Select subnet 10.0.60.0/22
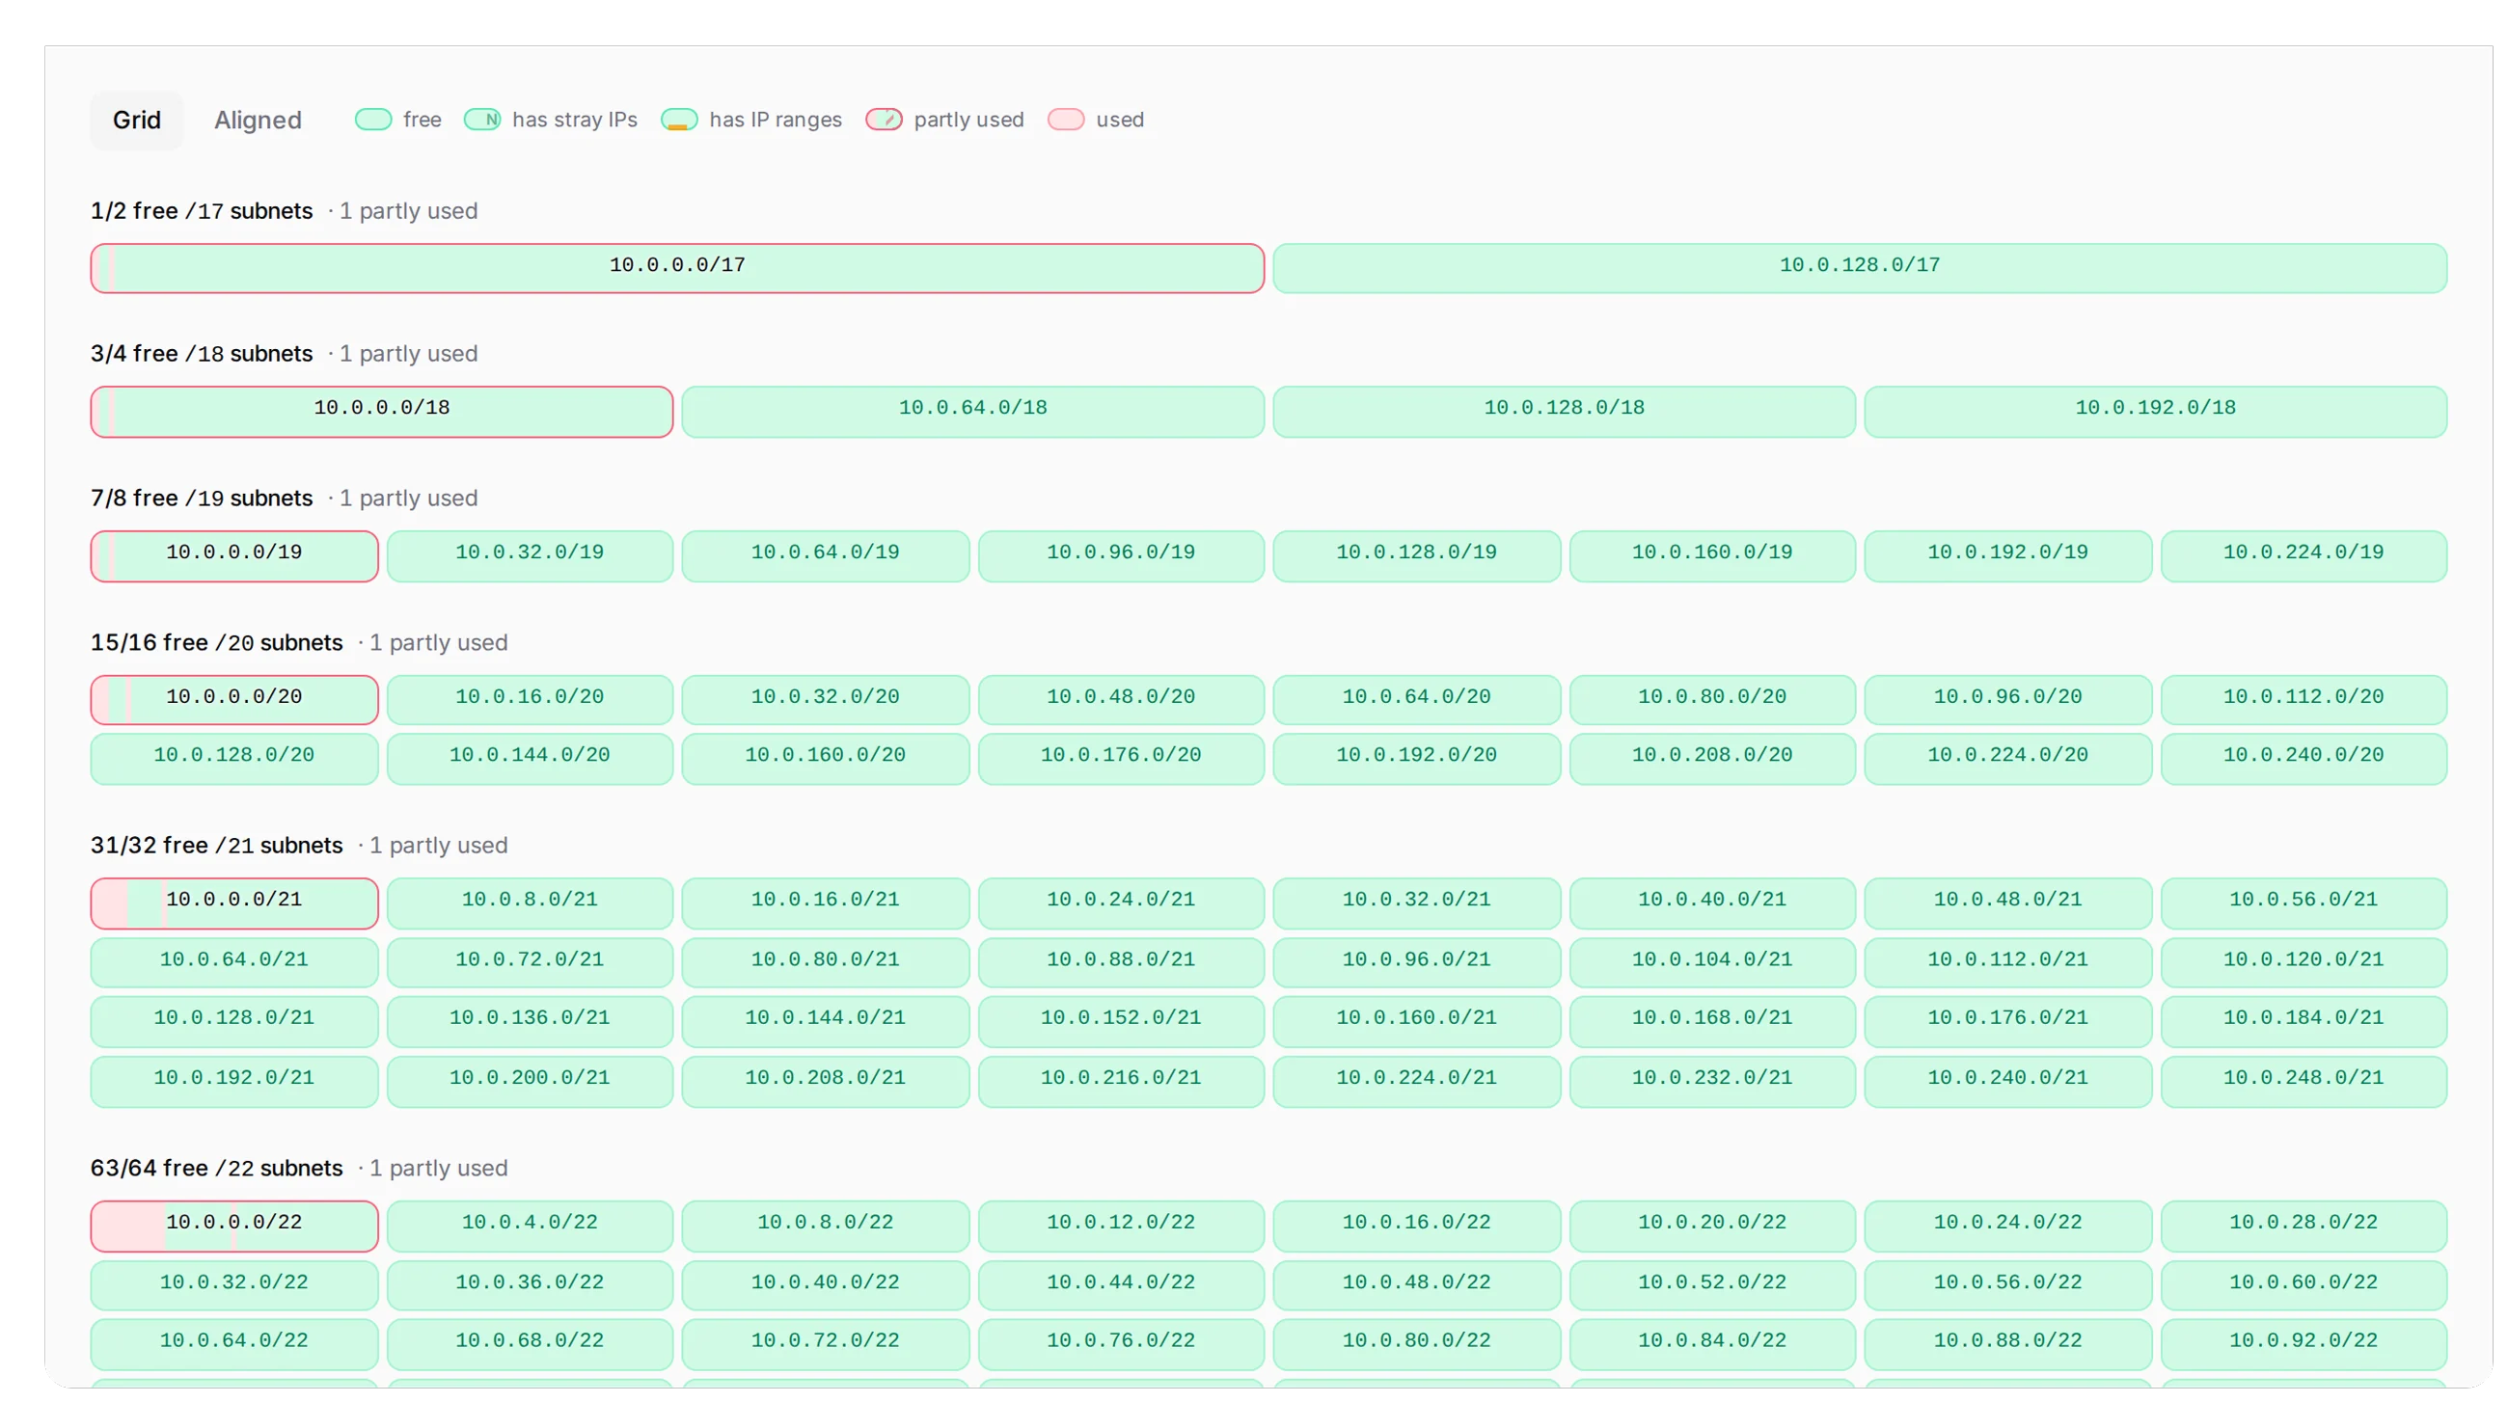2508x1402 pixels. 2304,1285
